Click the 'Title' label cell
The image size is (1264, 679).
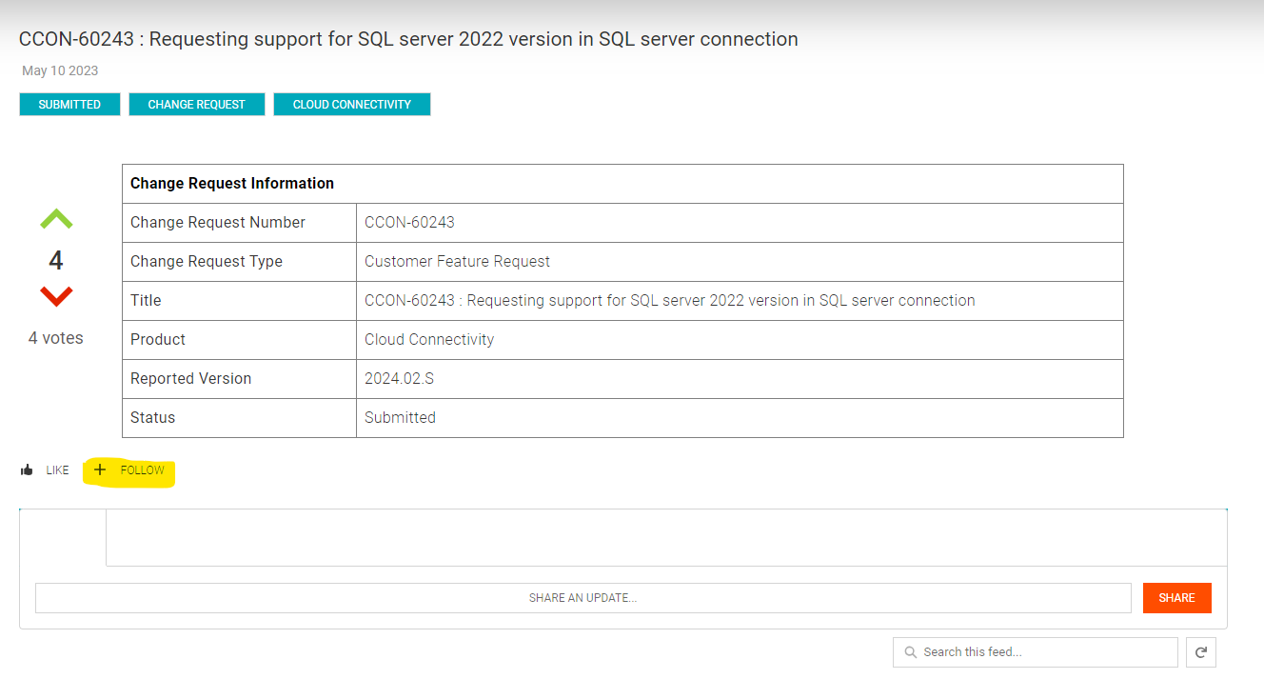coord(239,301)
